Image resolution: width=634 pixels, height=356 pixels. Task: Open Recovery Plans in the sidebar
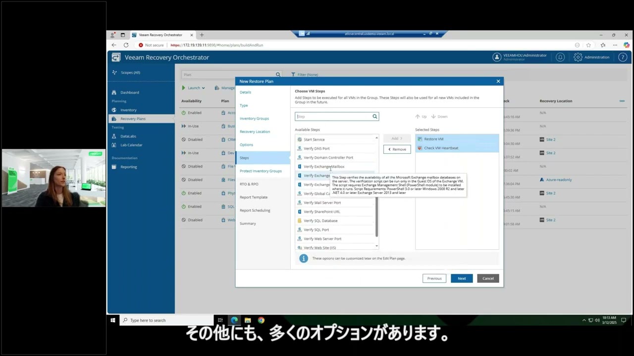(133, 119)
